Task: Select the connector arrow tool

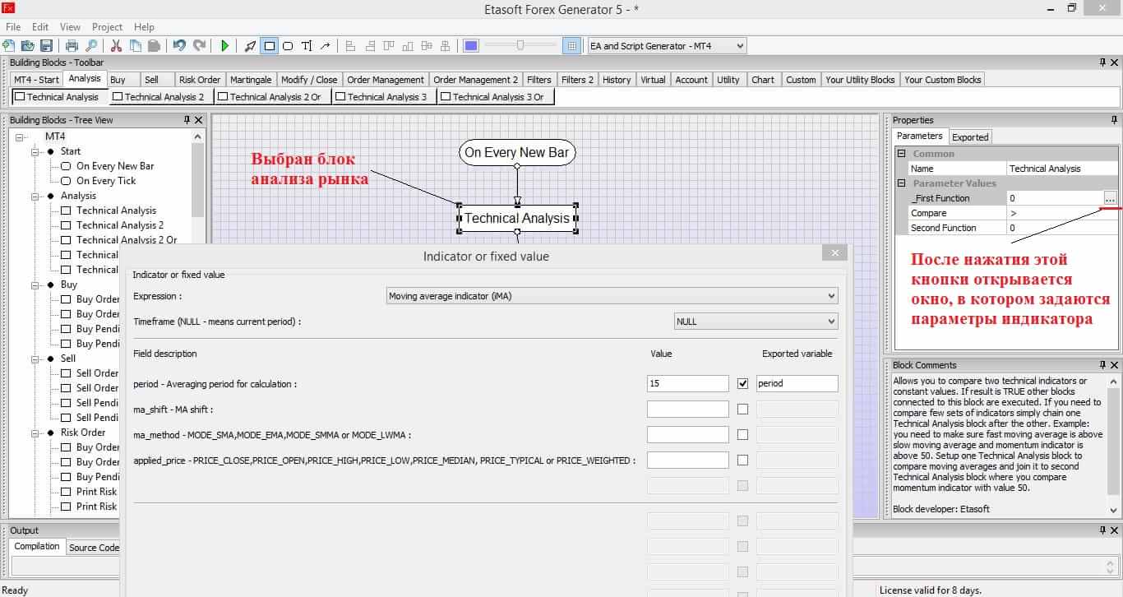Action: click(x=326, y=46)
